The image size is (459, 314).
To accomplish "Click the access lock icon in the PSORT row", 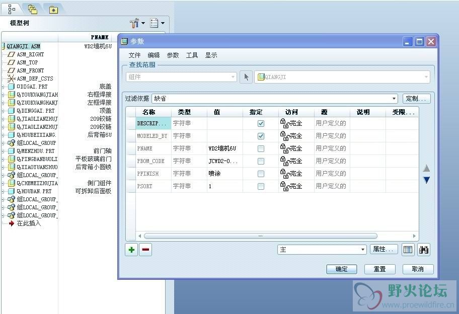I will pyautogui.click(x=284, y=186).
